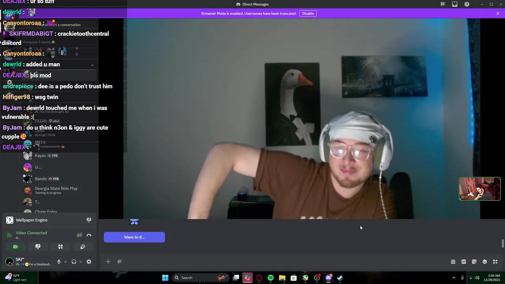505x284 pixels.
Task: Open the gift icon in message bar
Action: click(x=453, y=262)
